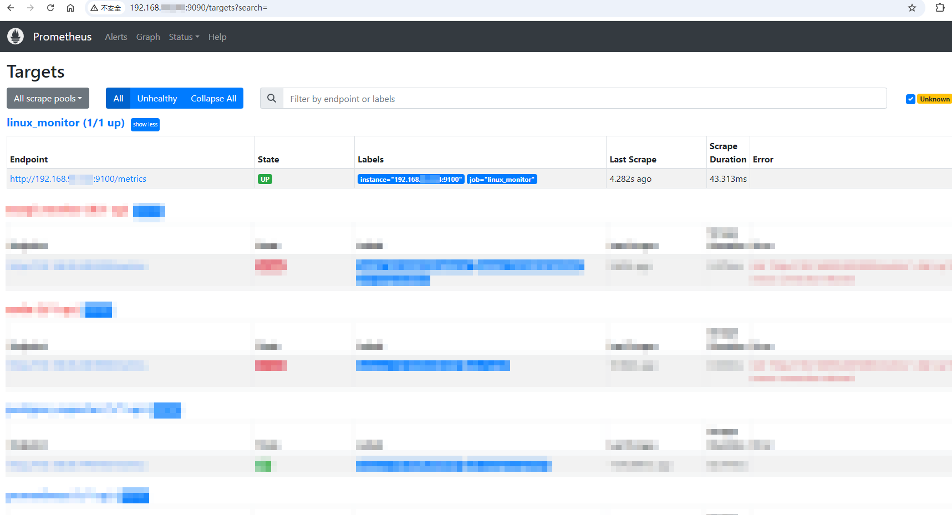Bookmark this page with the star icon
The width and height of the screenshot is (952, 515).
912,8
